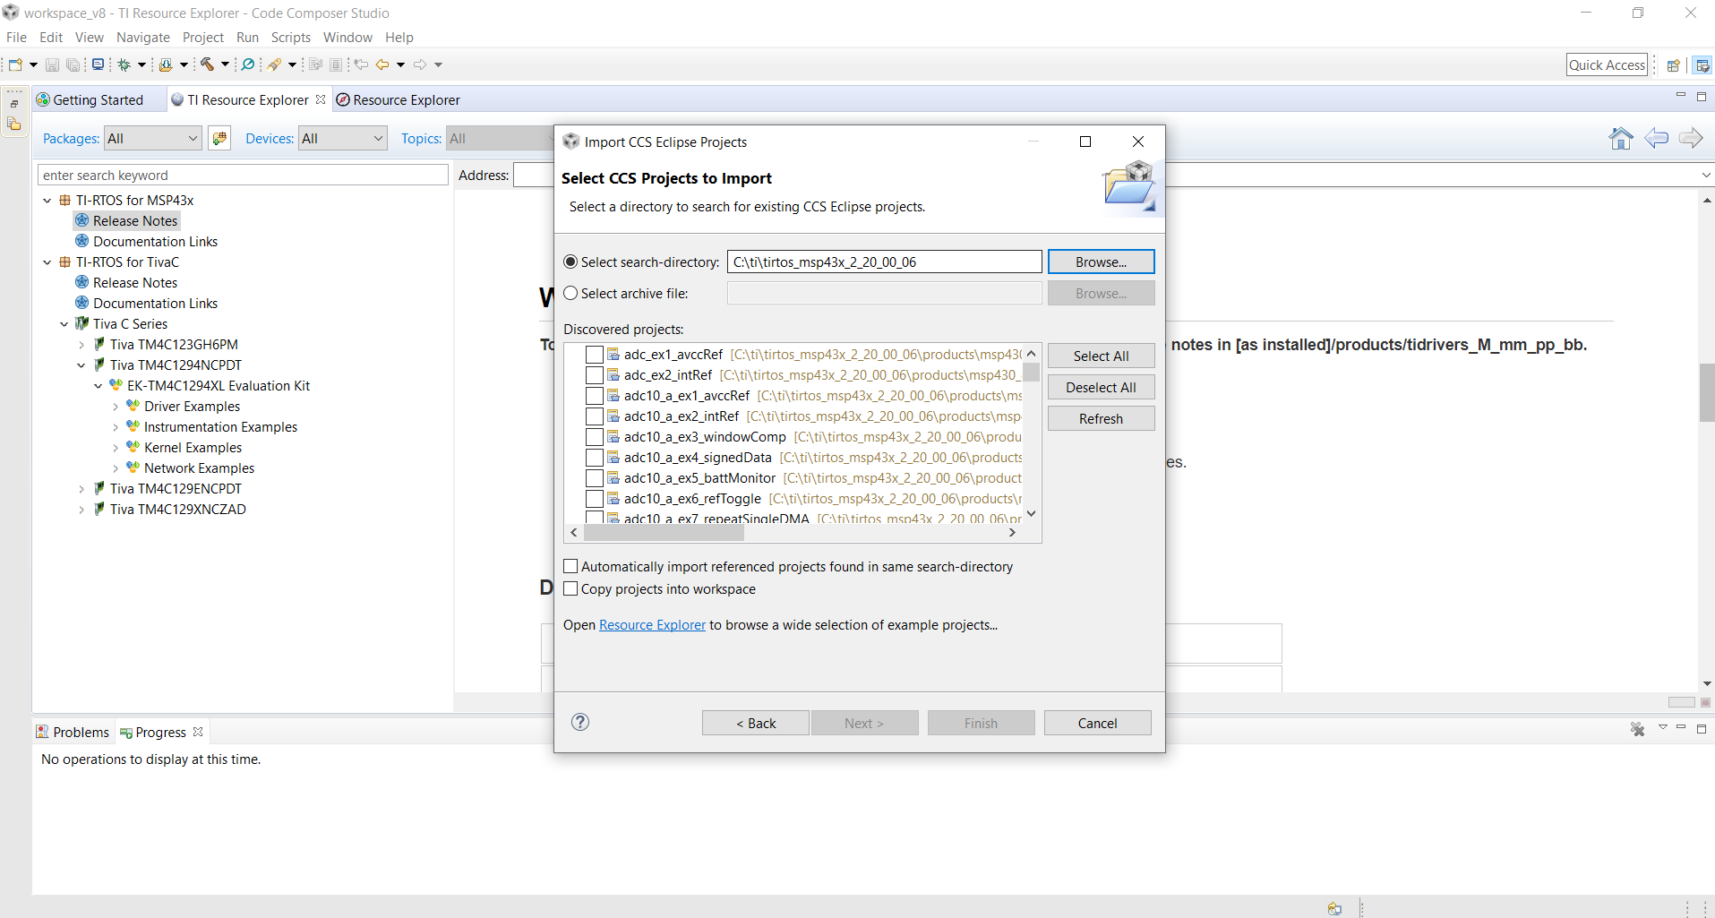Screen dimensions: 1715x918
Task: Check the adc10_a_ex5_battMonitor project checkbox
Action: tap(594, 478)
